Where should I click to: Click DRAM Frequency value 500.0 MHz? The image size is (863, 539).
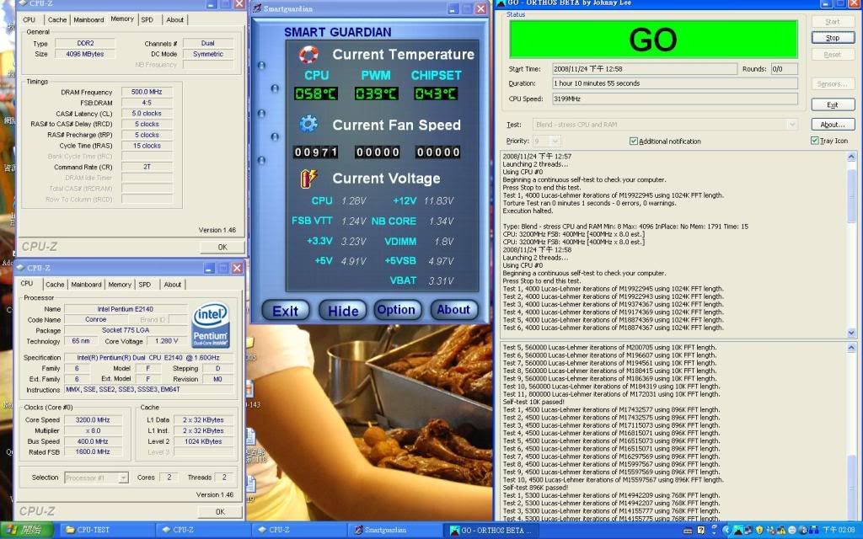147,92
